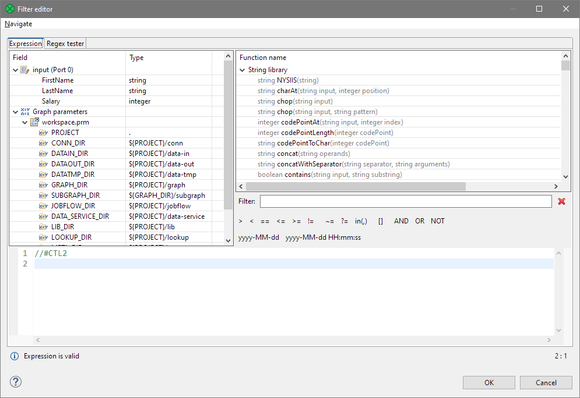Click inside the Filter input field
580x398 pixels.
[405, 201]
